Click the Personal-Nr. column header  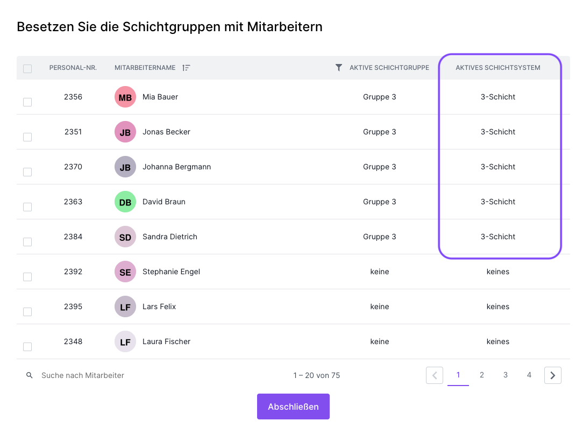pos(73,68)
